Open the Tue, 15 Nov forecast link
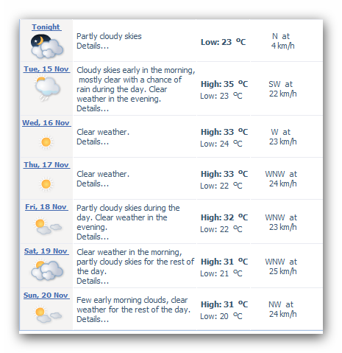Viewport: 342px width, 353px height. 46,69
